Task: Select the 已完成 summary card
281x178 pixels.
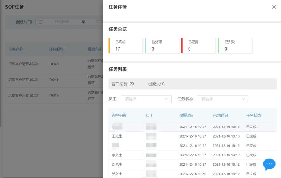Action: coord(126,45)
